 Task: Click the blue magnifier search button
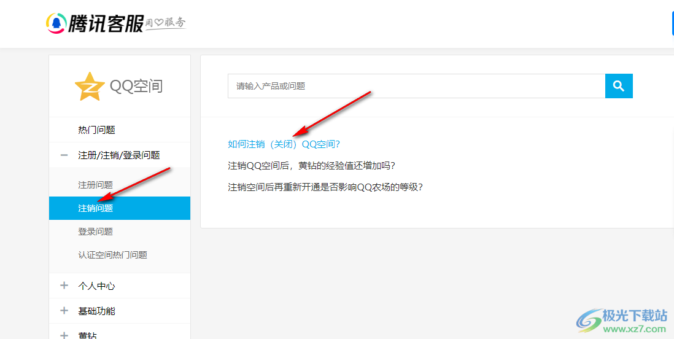click(x=619, y=86)
